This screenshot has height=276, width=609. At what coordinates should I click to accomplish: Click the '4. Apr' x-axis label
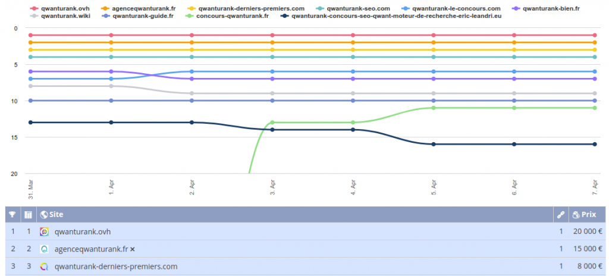click(353, 189)
